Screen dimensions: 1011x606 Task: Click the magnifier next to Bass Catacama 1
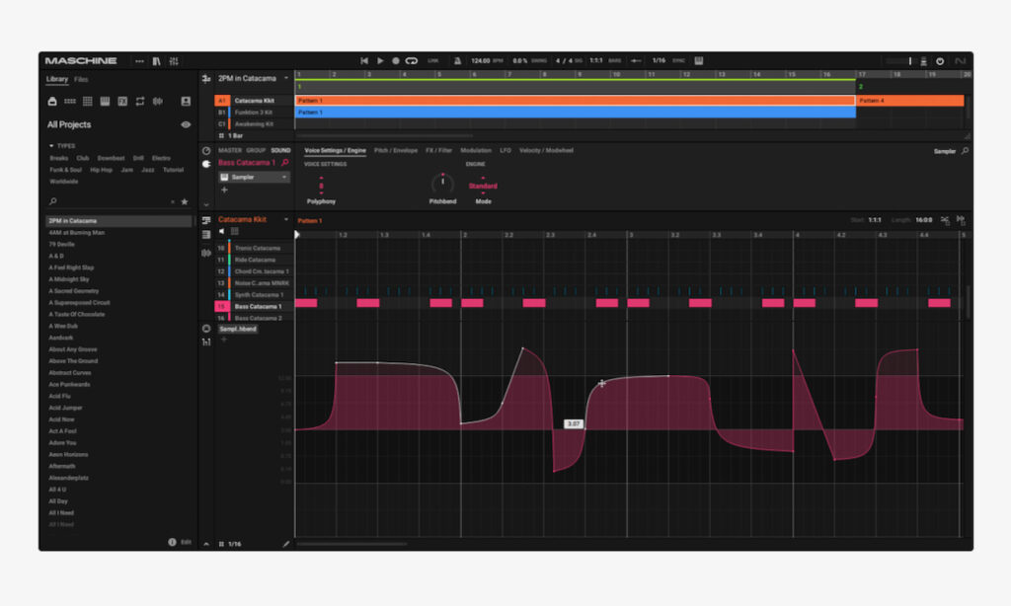(284, 163)
